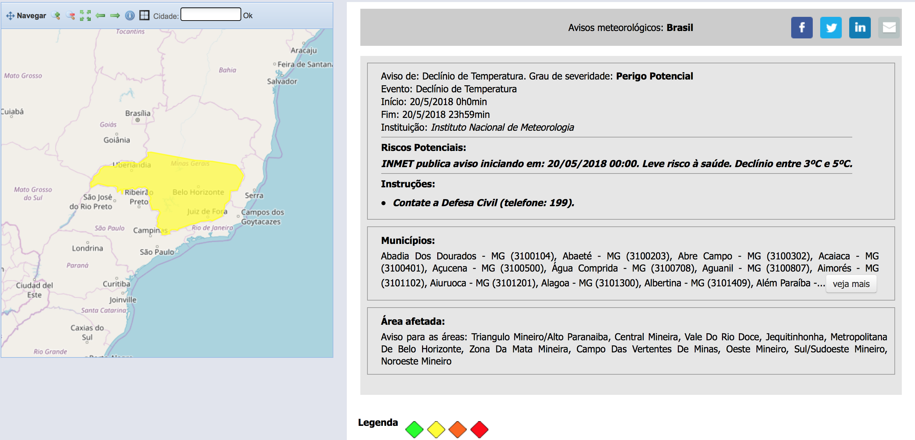Click Salvador label on the map
The image size is (915, 440).
point(282,81)
